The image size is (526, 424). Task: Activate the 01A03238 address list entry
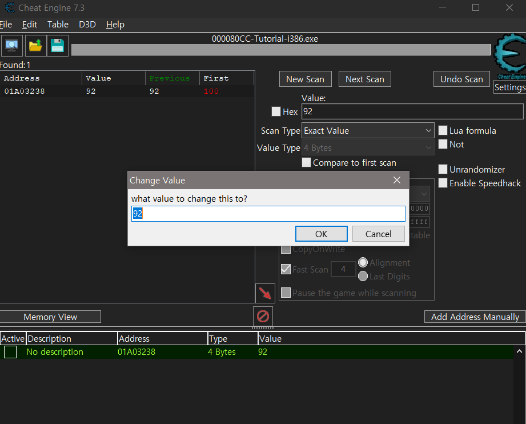pyautogui.click(x=10, y=352)
